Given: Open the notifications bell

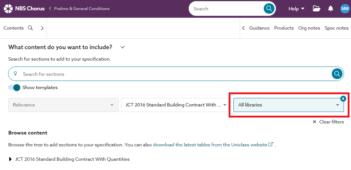Looking at the screenshot, I should (x=331, y=8).
